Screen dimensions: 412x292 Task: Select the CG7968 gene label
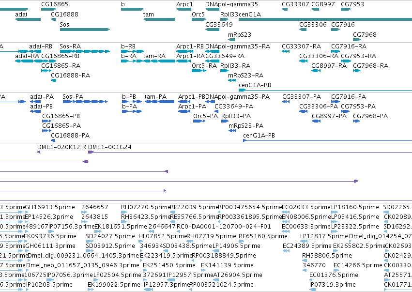point(365,35)
